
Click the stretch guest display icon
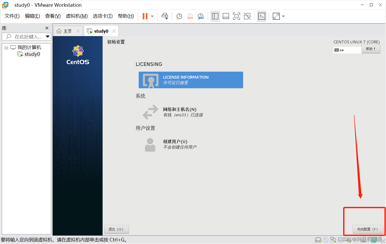tap(276, 16)
